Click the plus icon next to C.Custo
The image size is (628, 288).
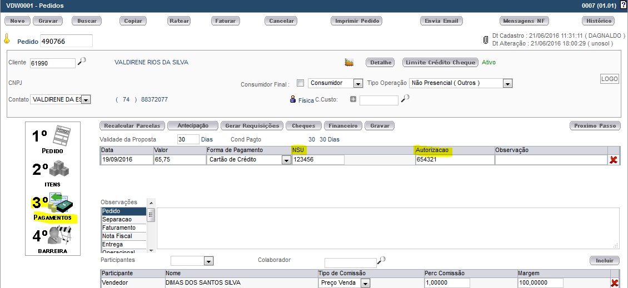353,99
